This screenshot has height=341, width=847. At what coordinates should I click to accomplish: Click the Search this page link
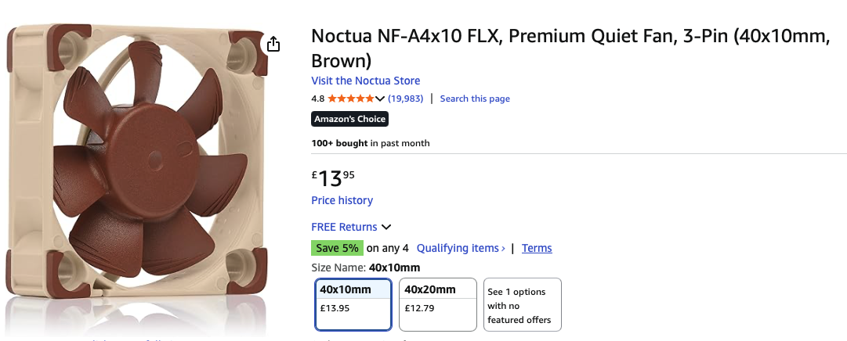pyautogui.click(x=475, y=99)
